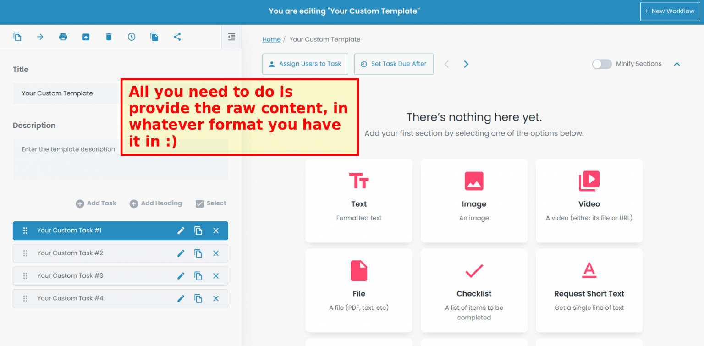The image size is (704, 346).
Task: Duplicate Your Custom Task #3
Action: [x=198, y=276]
